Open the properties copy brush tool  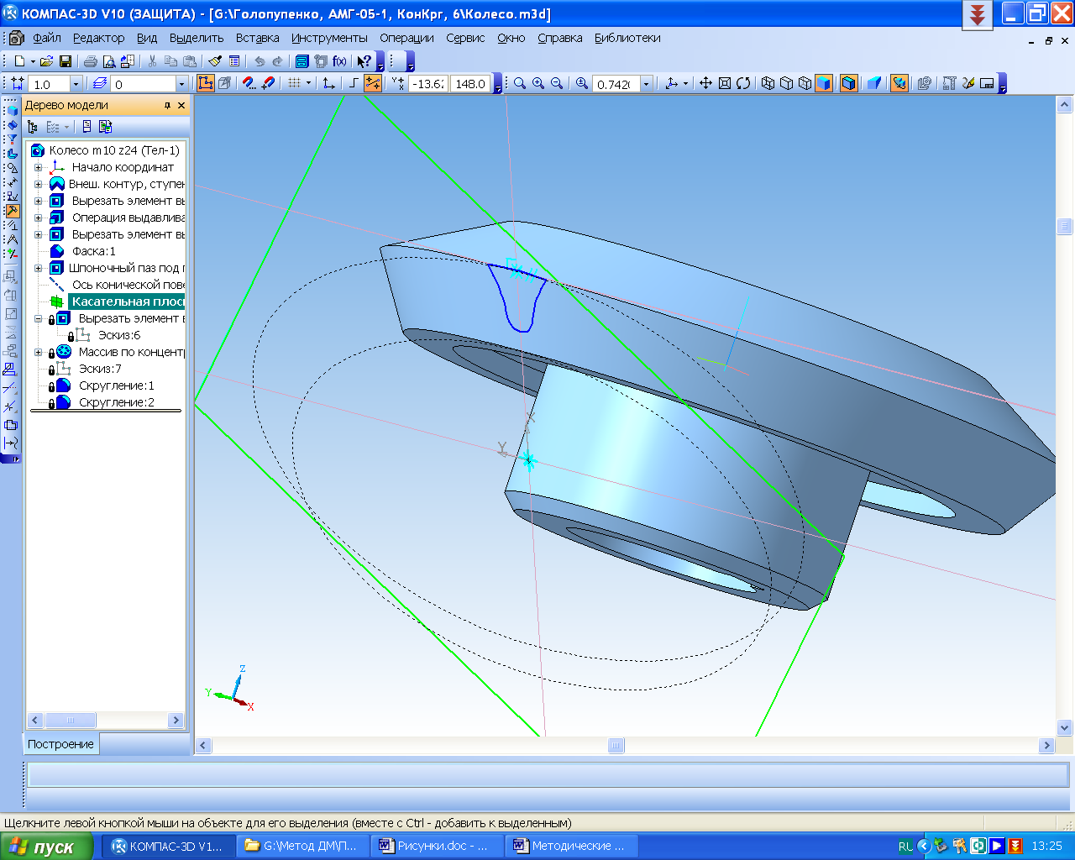coord(215,61)
